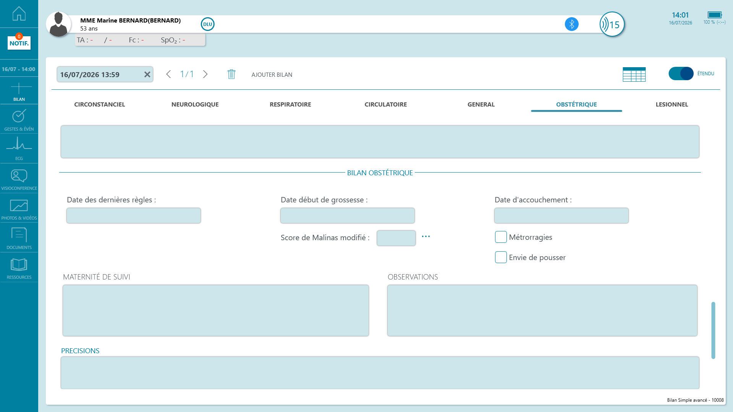Open the table view grid icon

point(634,74)
